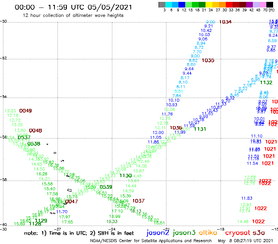
Task: Click the timestamp "May 8 08:27:19 UTC 2021"
Action: click(245, 241)
